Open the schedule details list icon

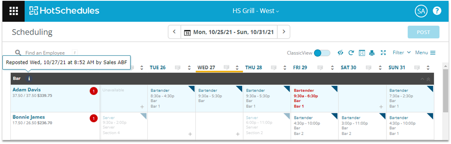pos(362,53)
